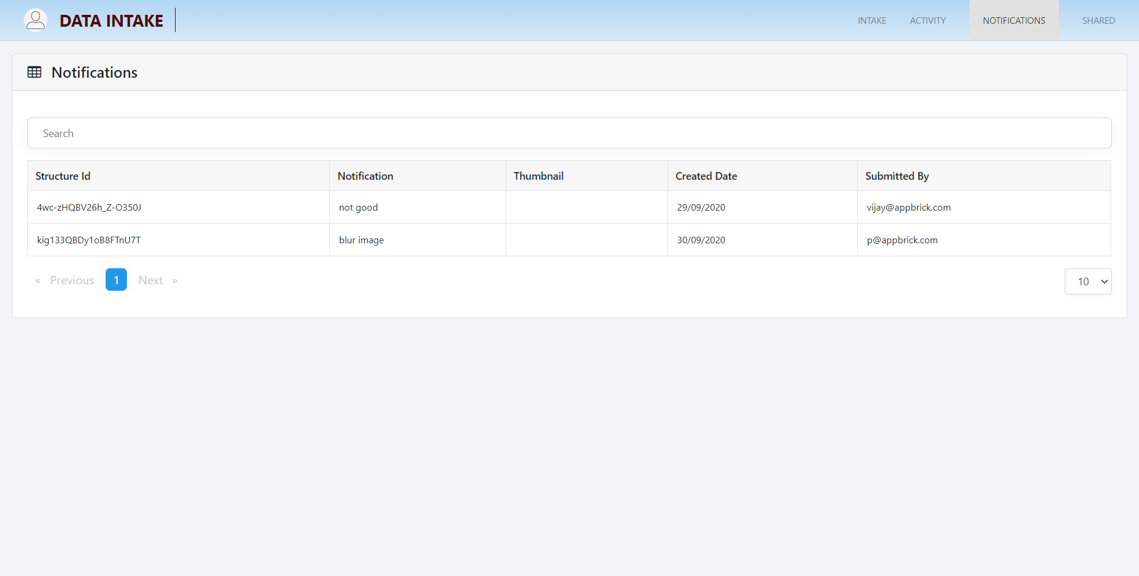
Task: Select the NOTIFICATIONS tab
Action: [1013, 21]
